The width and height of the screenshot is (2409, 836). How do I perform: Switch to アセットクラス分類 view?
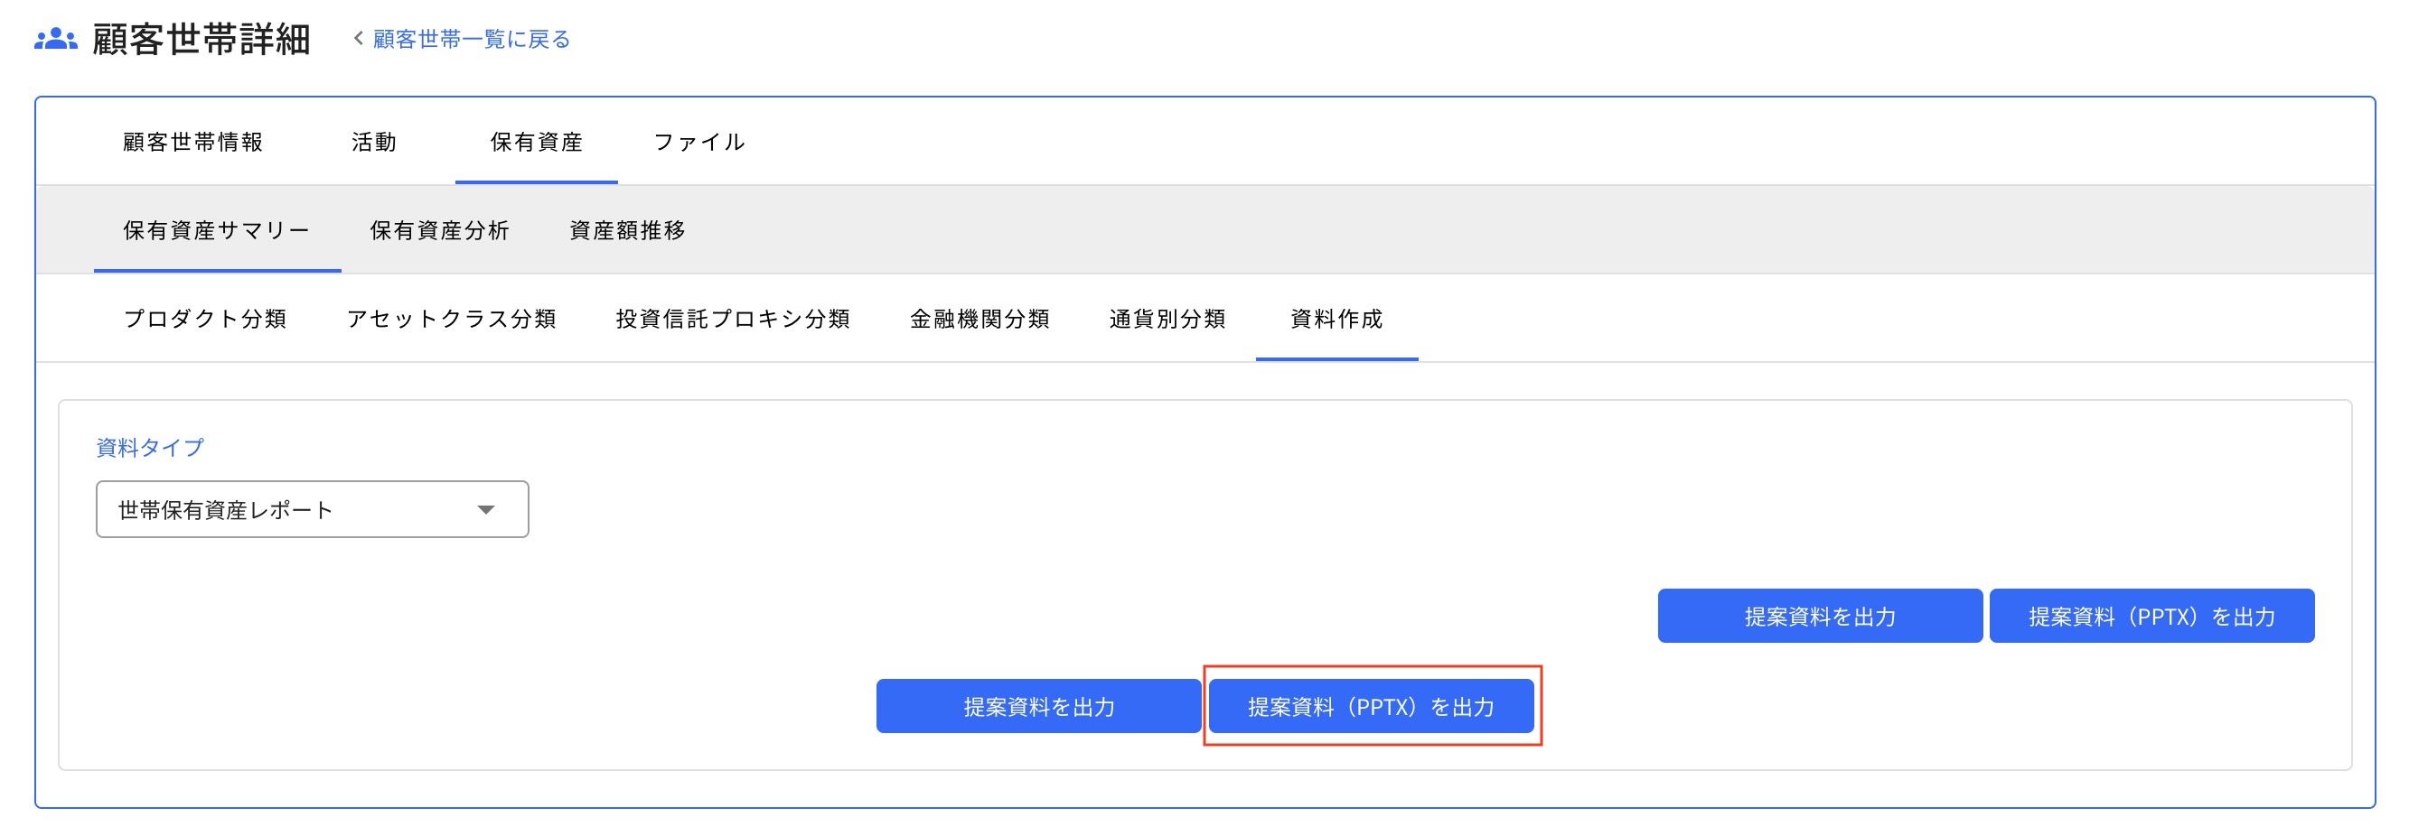point(454,320)
